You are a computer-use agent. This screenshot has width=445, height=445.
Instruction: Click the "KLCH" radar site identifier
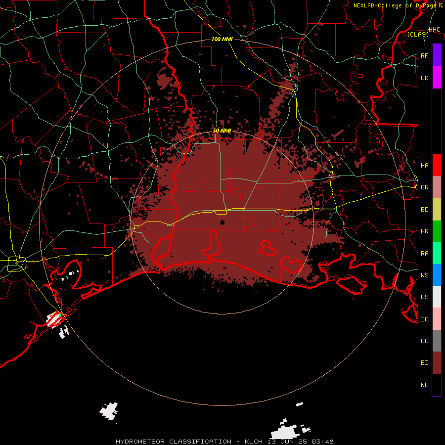(x=254, y=442)
